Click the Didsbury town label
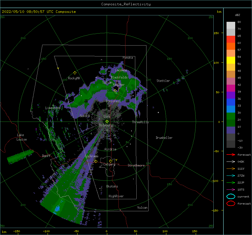This screenshot has height=235, width=252. [106, 125]
